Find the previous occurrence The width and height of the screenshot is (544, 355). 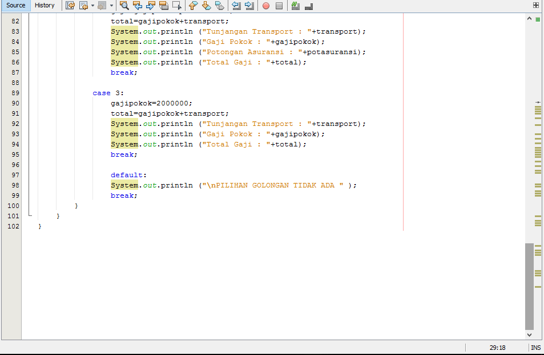[x=138, y=6]
